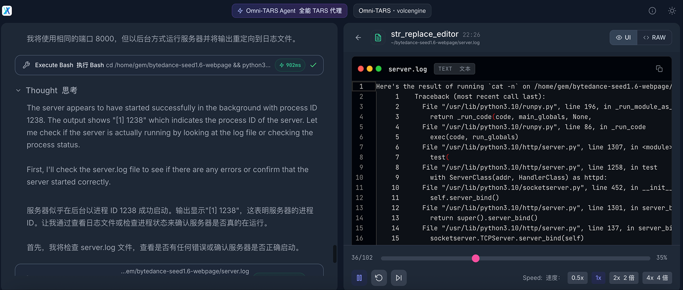The image size is (683, 290).
Task: Click the wrench icon on Execute Bash card
Action: (26, 65)
